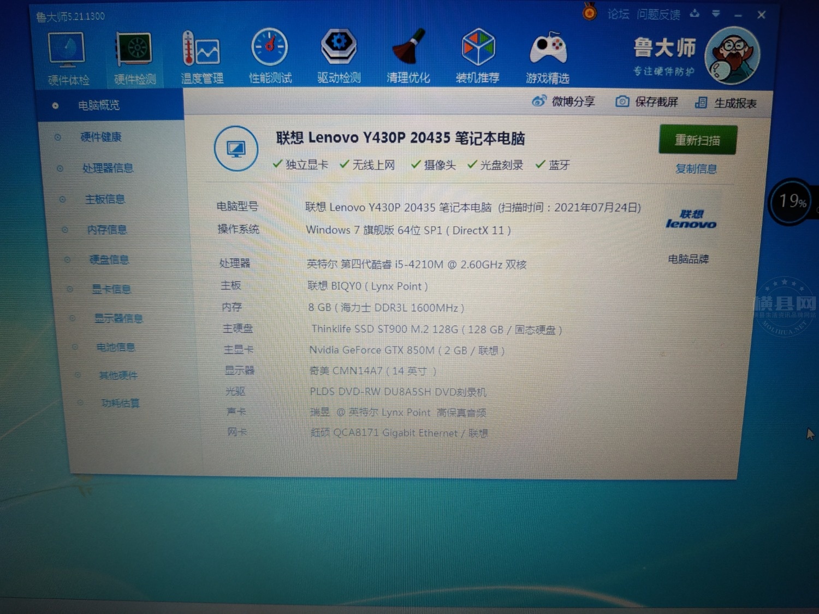Select 内存信息 in sidebar

(107, 230)
